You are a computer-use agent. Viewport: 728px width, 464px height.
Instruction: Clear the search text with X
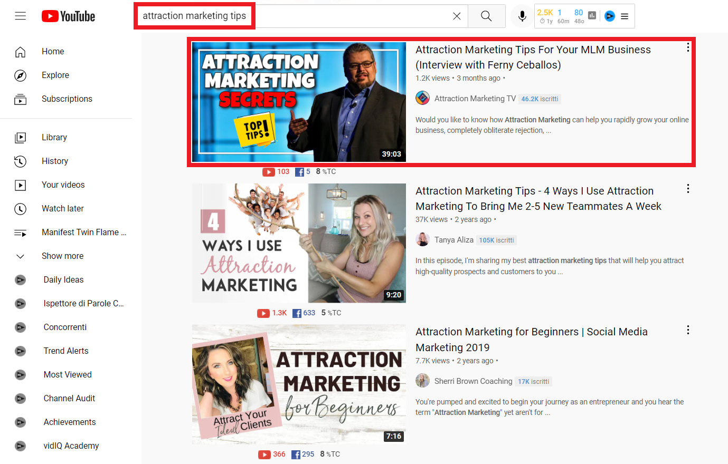point(457,16)
